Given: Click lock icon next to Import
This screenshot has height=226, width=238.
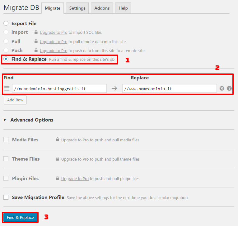Looking at the screenshot, I should point(36,32).
